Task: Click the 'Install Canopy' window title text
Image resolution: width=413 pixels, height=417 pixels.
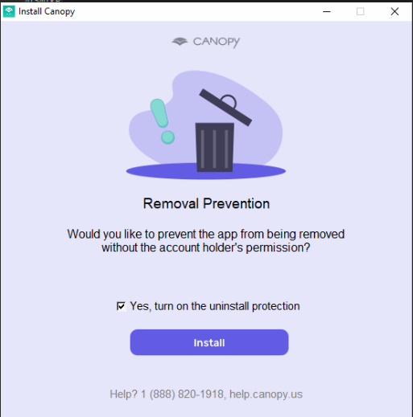Action: click(x=47, y=11)
